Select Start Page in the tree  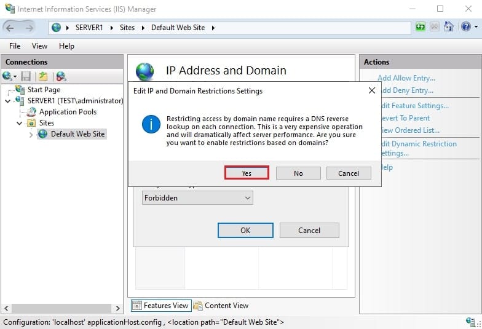[x=44, y=90]
